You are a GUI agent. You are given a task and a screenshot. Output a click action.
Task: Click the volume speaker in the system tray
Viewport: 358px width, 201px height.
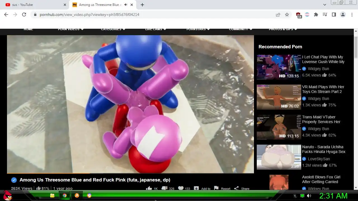click(309, 196)
